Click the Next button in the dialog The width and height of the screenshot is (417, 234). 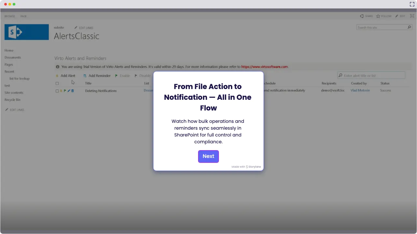pos(208,156)
